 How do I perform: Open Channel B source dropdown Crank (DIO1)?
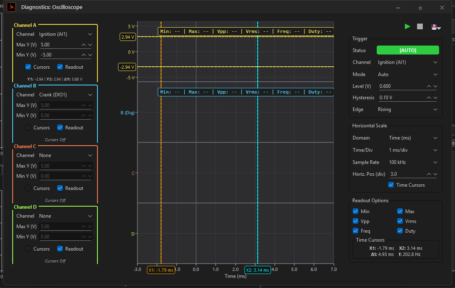click(x=66, y=95)
